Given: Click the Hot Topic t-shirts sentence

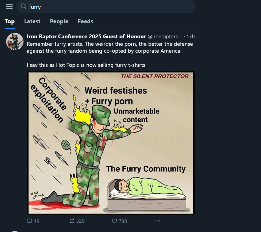Looking at the screenshot, I should click(x=86, y=65).
